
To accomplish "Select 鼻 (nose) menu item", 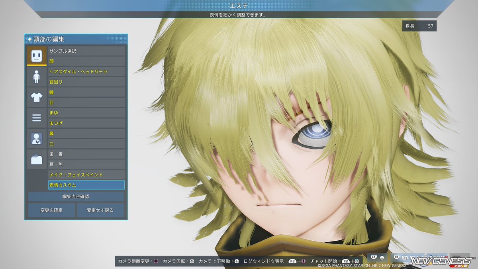I will point(86,134).
